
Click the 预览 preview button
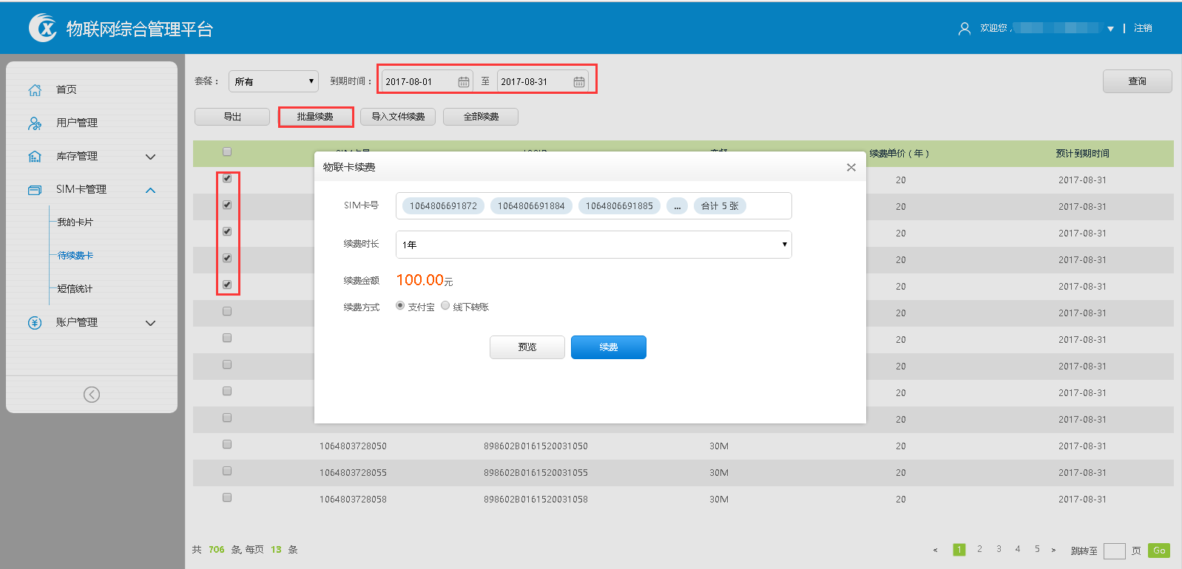(x=527, y=347)
